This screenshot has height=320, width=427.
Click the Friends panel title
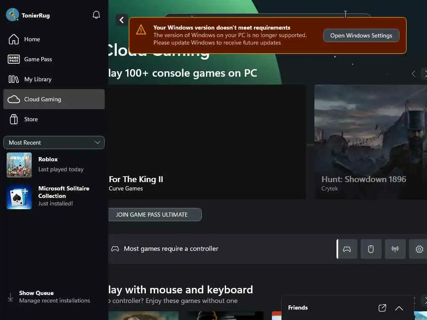coord(298,308)
